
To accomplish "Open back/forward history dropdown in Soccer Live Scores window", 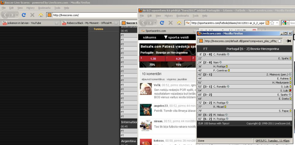I will click(17, 15).
